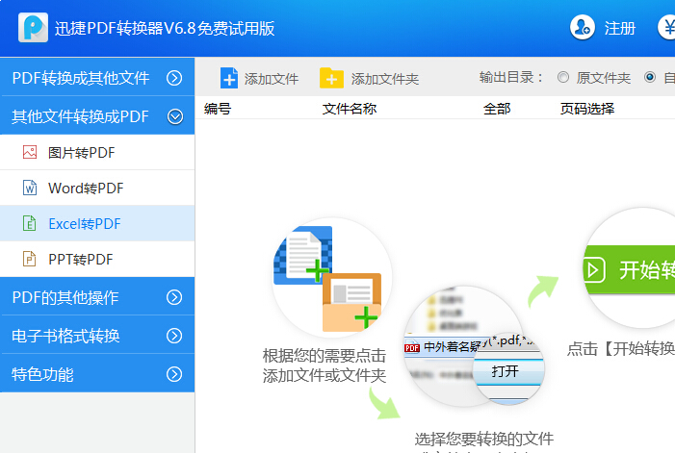Open the 注册 registration link
Viewport: 675px width, 453px height.
(619, 28)
